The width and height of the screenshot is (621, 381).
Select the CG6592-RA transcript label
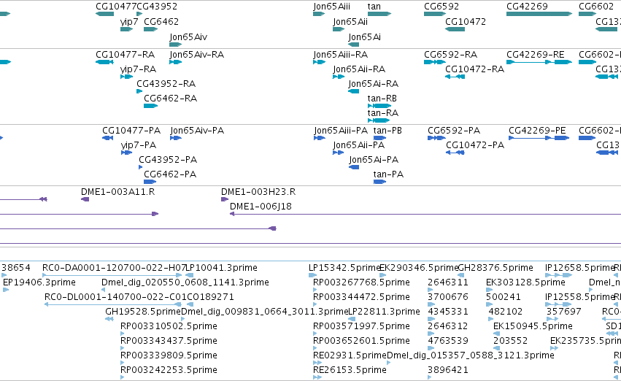451,54
